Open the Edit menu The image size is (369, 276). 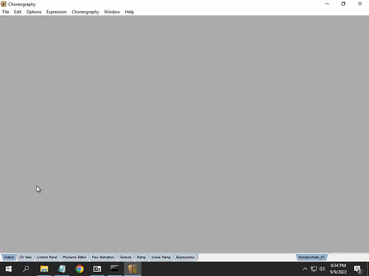17,12
